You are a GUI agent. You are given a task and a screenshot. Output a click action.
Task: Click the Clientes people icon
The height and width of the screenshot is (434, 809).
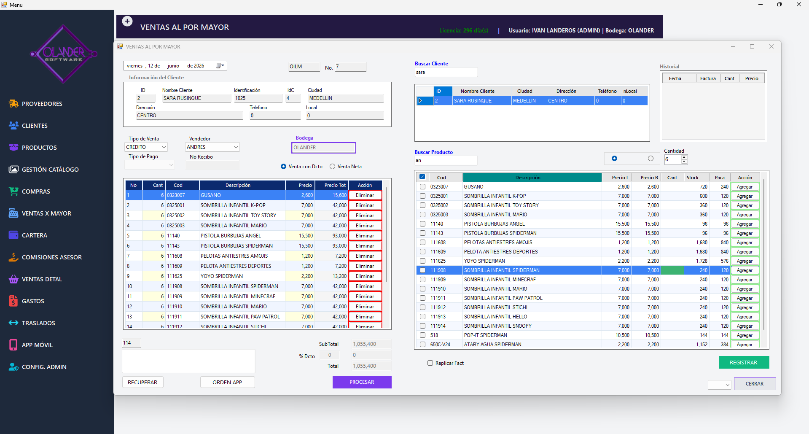pyautogui.click(x=13, y=126)
